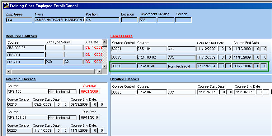Click the empty Section field

tap(183, 20)
